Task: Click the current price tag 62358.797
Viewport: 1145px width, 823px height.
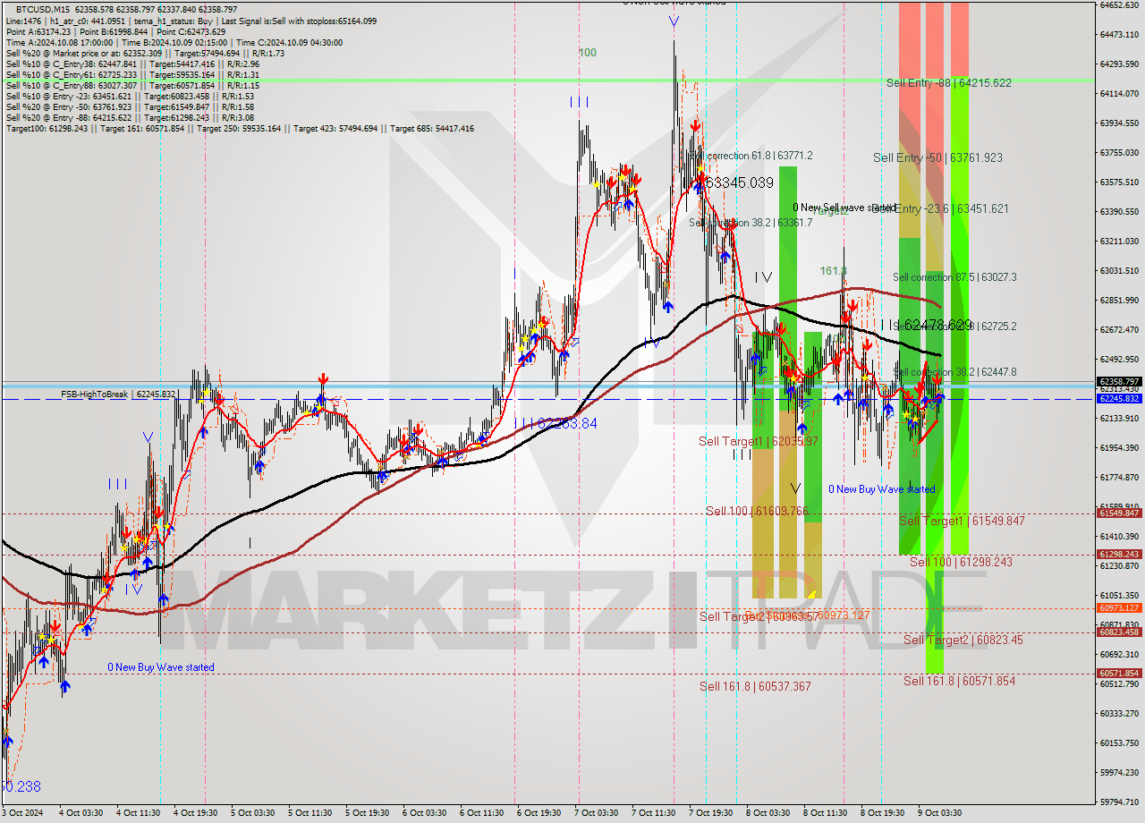Action: (x=1119, y=381)
